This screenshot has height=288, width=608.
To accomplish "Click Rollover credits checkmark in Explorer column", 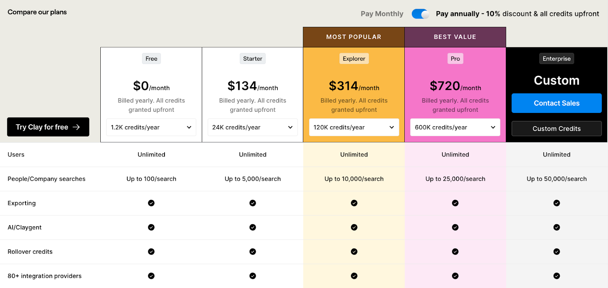I will tap(354, 252).
